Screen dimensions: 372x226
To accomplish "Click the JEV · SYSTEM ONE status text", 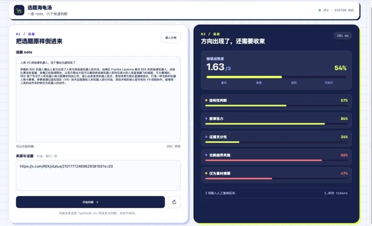I will [338, 10].
